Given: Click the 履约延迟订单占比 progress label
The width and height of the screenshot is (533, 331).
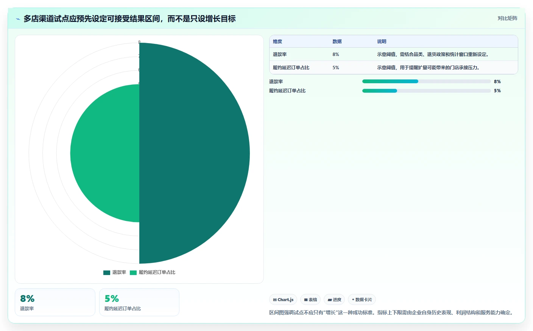Looking at the screenshot, I should click(287, 91).
